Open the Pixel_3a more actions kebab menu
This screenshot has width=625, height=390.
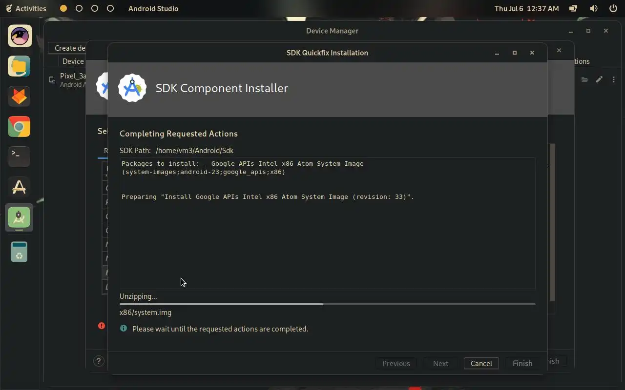coord(614,79)
